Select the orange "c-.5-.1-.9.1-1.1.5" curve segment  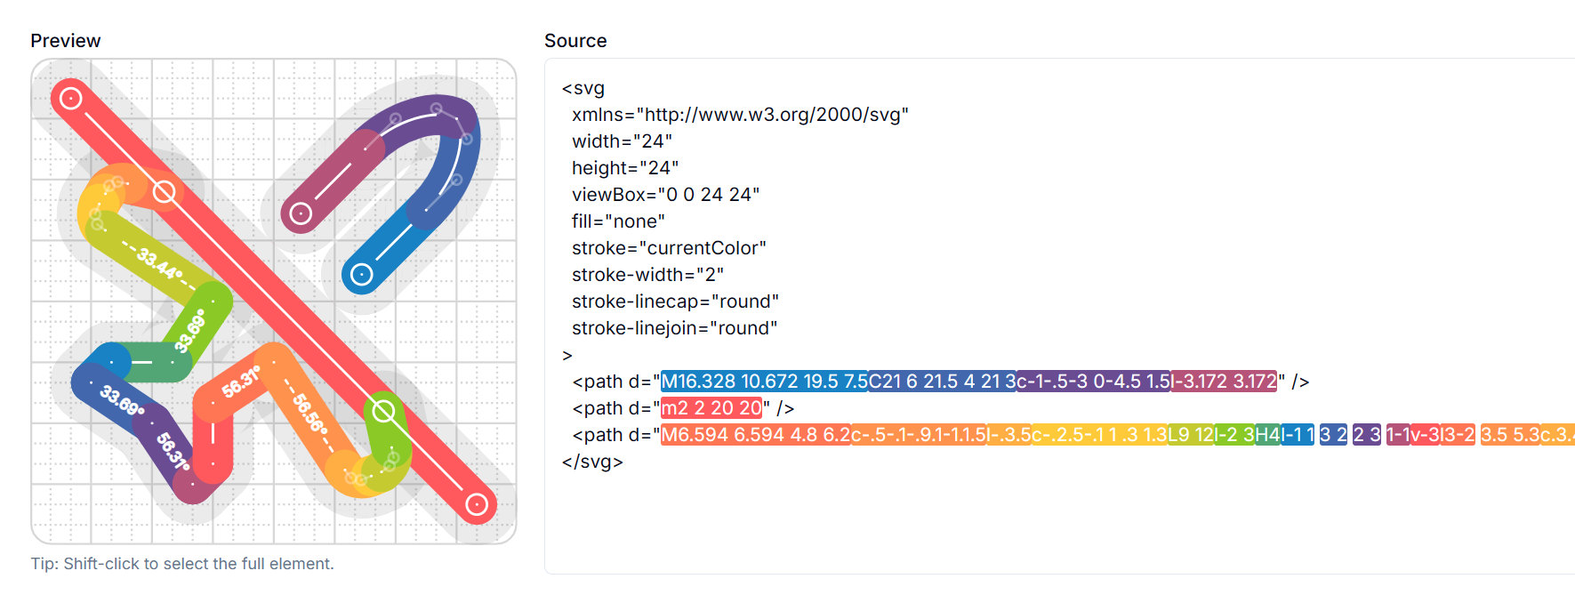click(x=918, y=435)
